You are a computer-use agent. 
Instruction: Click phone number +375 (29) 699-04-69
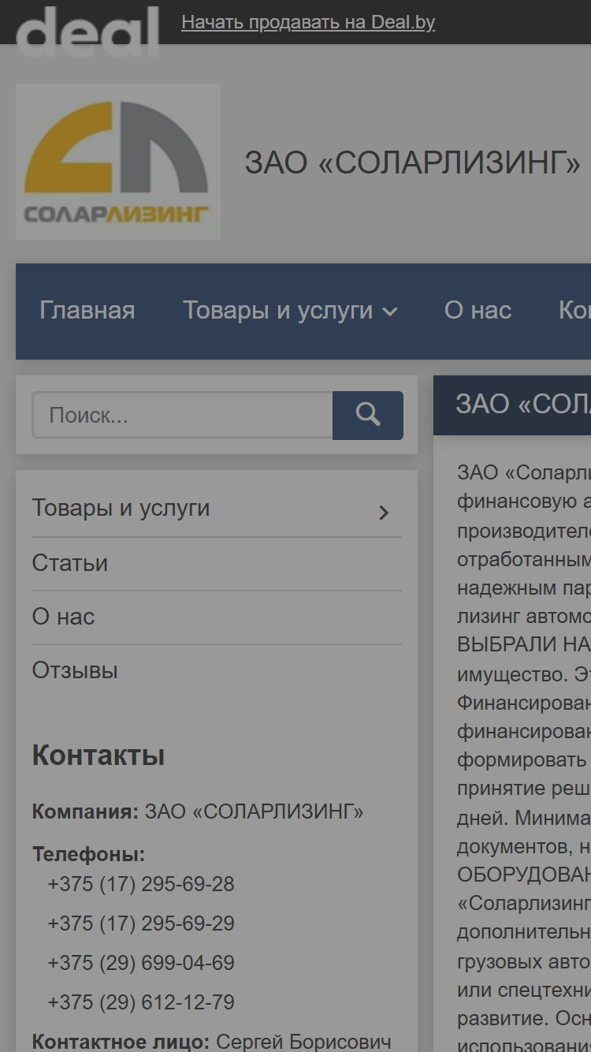(141, 963)
